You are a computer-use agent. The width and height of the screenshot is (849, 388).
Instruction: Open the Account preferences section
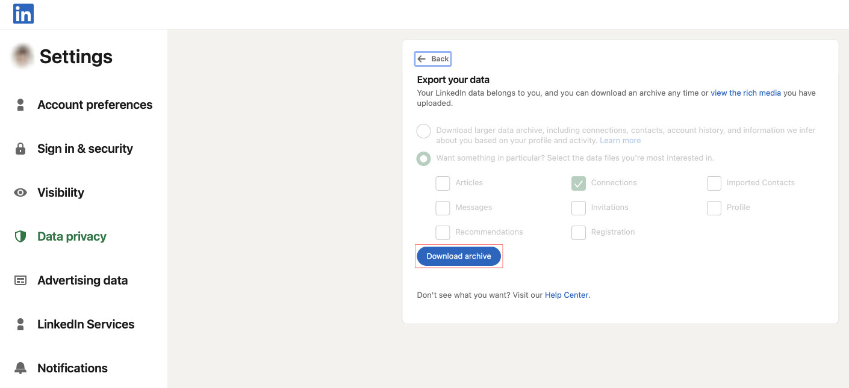(95, 104)
